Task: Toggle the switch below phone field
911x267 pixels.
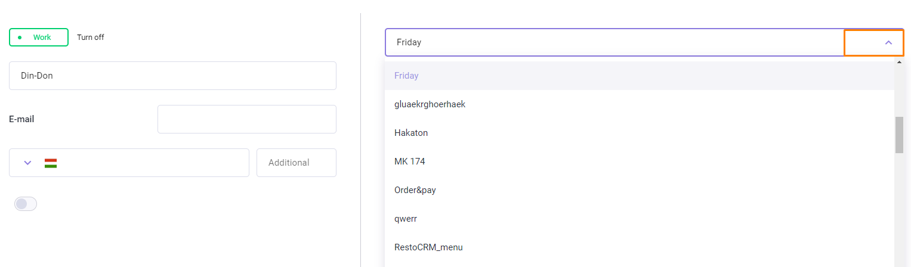Action: (26, 204)
